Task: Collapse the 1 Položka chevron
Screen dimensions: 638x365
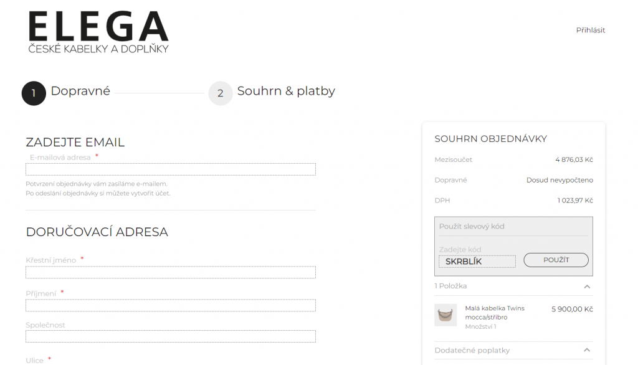Action: [x=587, y=287]
